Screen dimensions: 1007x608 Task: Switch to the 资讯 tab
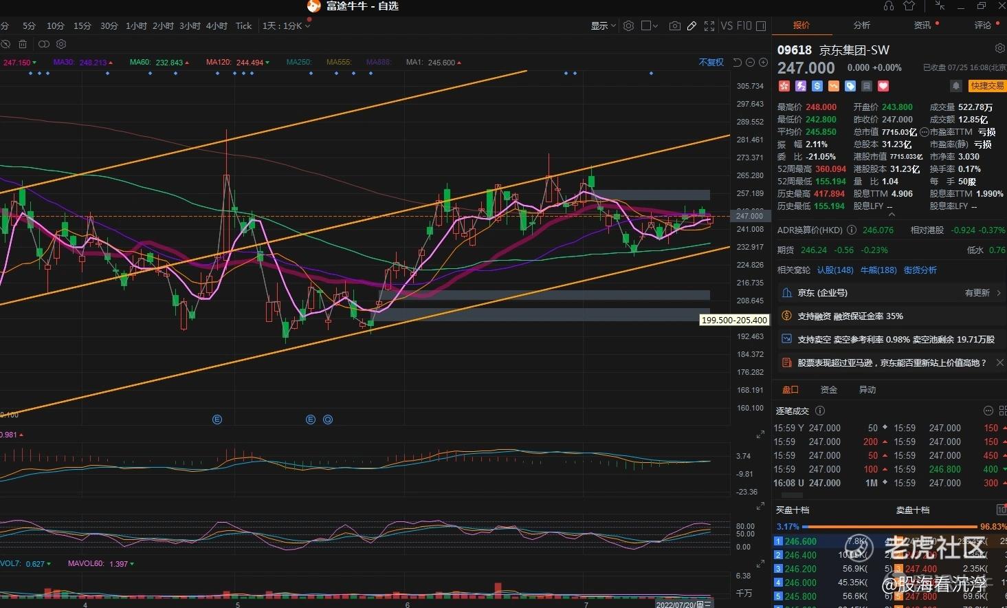tap(922, 25)
